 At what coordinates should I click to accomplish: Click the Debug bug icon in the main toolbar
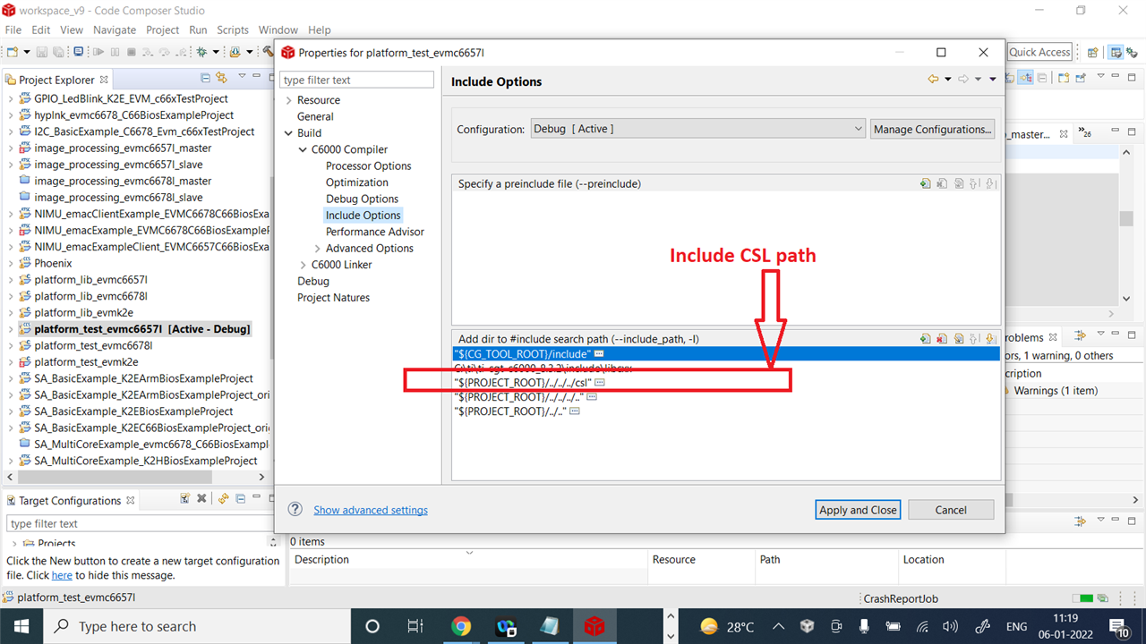click(x=203, y=52)
